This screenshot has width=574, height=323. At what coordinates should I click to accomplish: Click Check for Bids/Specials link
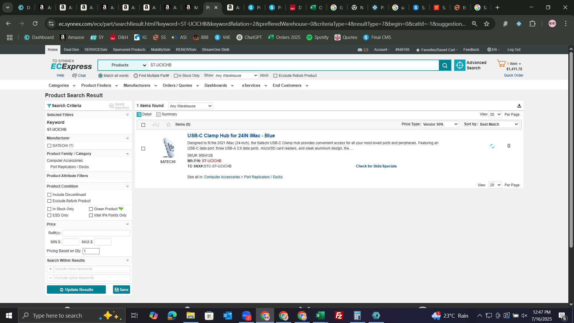point(376,166)
